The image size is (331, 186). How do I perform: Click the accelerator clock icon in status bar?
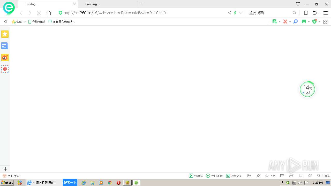(249, 176)
